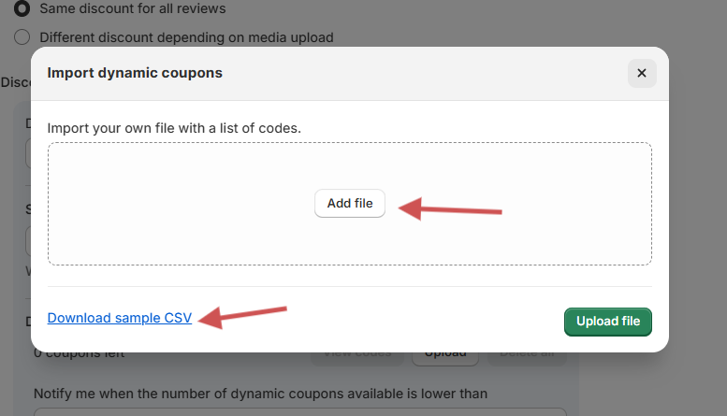Click the Import dynamic coupons title

click(x=135, y=72)
